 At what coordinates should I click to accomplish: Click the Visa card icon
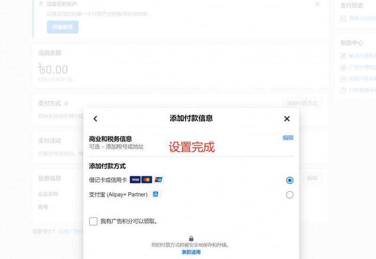135,180
